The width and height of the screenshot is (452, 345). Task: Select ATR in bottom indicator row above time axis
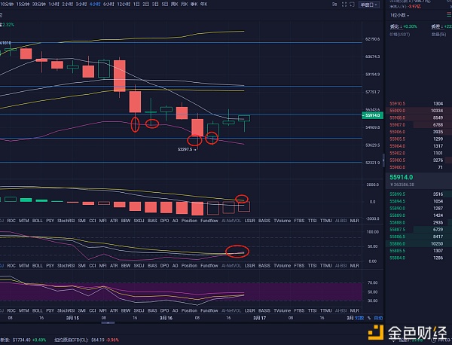point(114,310)
